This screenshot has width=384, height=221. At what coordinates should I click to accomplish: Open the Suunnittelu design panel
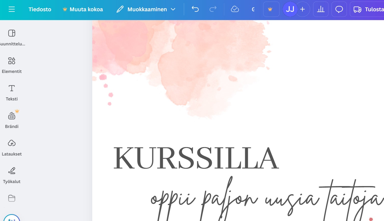click(12, 37)
